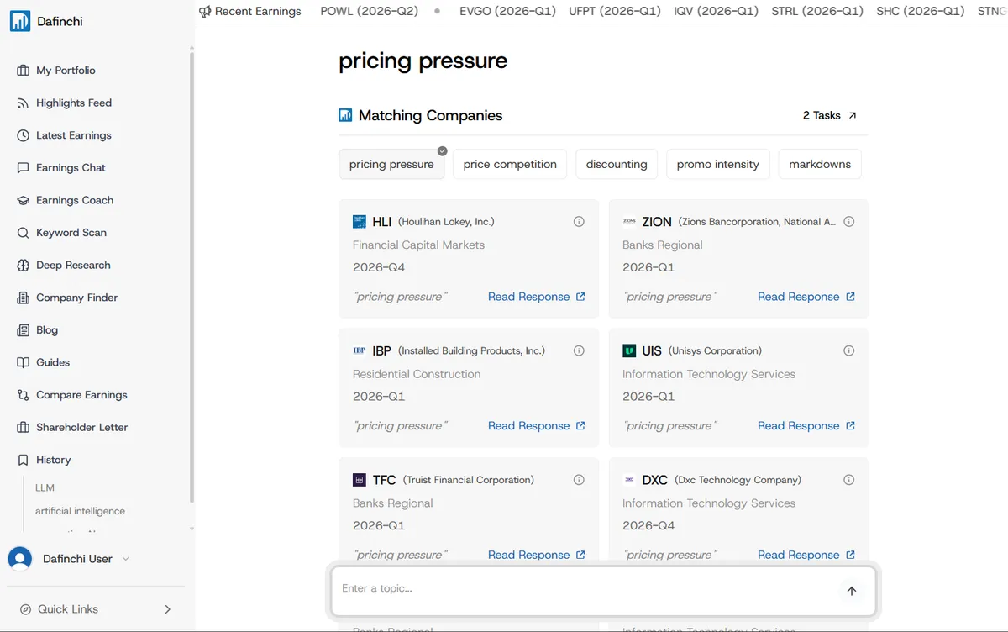This screenshot has width=1008, height=632.
Task: Click the Dafinchi logo icon
Action: [20, 21]
